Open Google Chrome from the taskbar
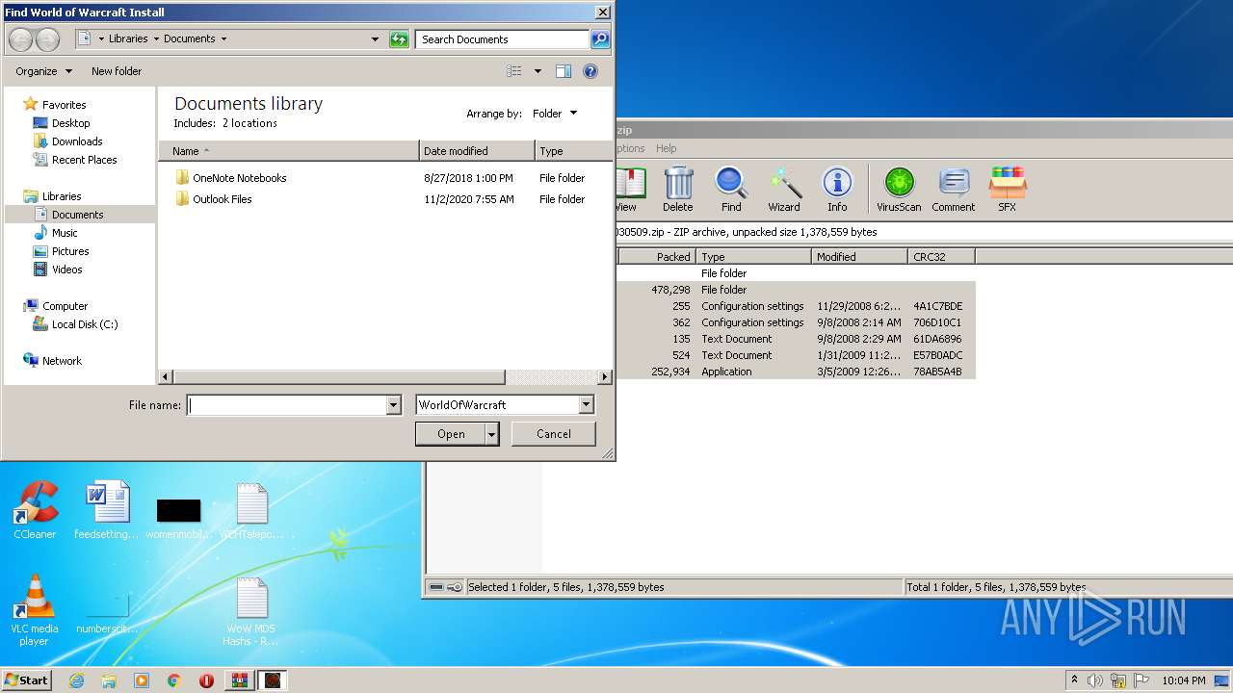 point(174,680)
